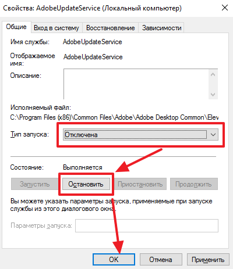Click the Выполняется status text
Viewport: 233px width, 269px height.
pyautogui.click(x=83, y=167)
